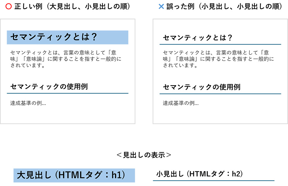Click '正しい例（大見出し、小見出しの順）' title text
The width and height of the screenshot is (288, 186).
click(72, 6)
